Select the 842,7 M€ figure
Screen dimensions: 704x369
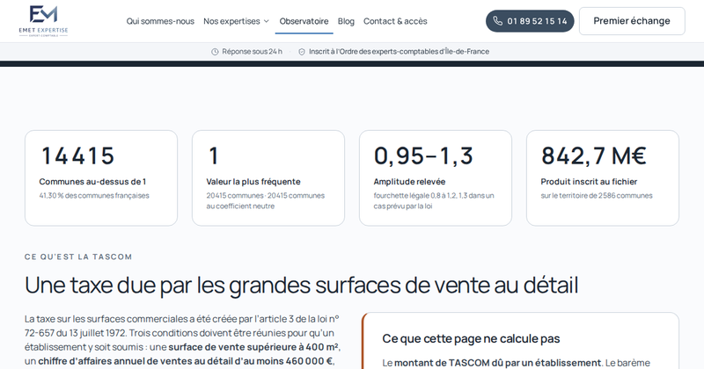pos(593,156)
